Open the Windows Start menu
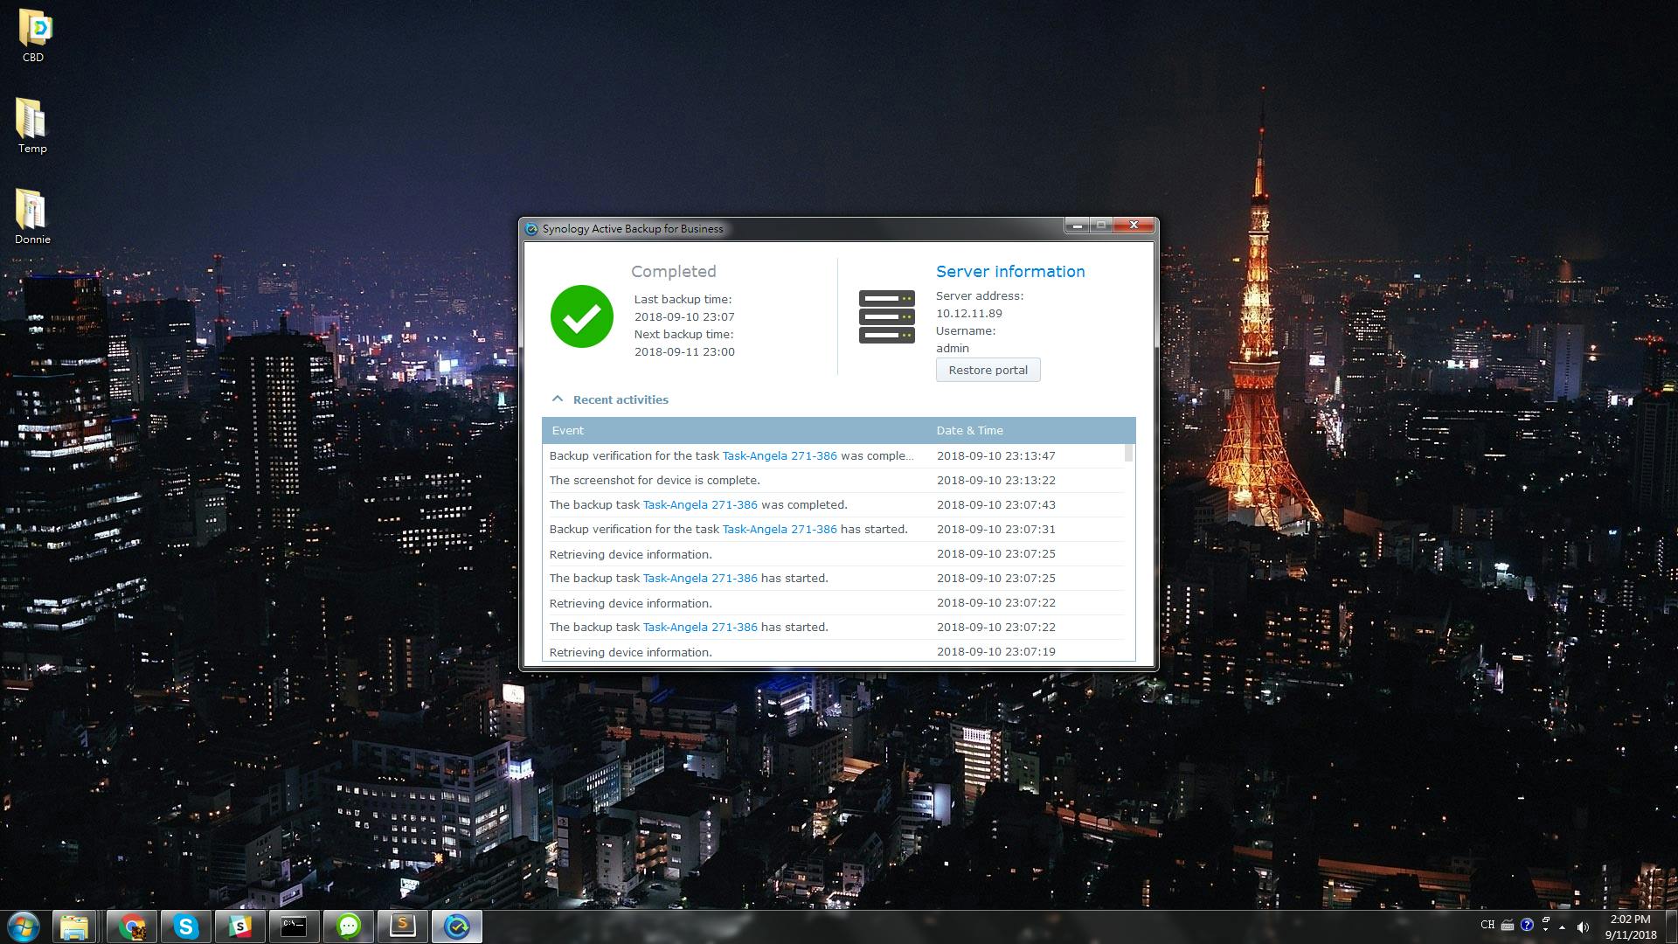The width and height of the screenshot is (1678, 944). click(x=24, y=927)
